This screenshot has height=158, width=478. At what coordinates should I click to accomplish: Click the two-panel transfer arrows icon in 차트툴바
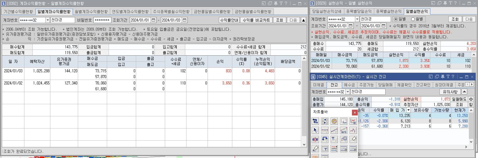pyautogui.click(x=325, y=122)
